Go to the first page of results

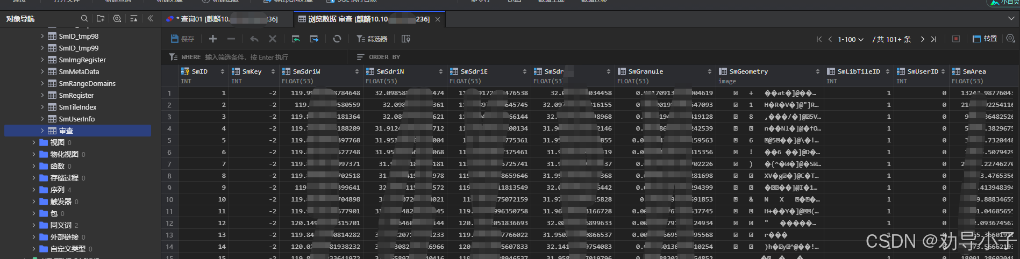pos(819,39)
